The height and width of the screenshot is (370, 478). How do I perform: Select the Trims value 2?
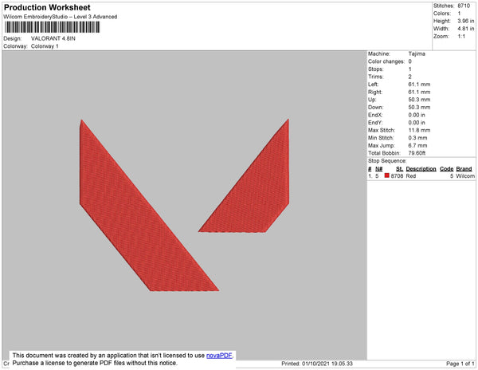coord(410,77)
